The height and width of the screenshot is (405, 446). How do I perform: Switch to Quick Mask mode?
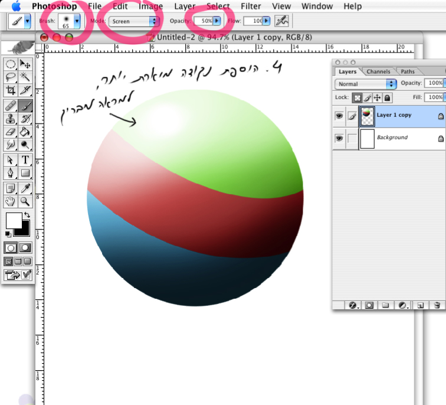point(25,248)
